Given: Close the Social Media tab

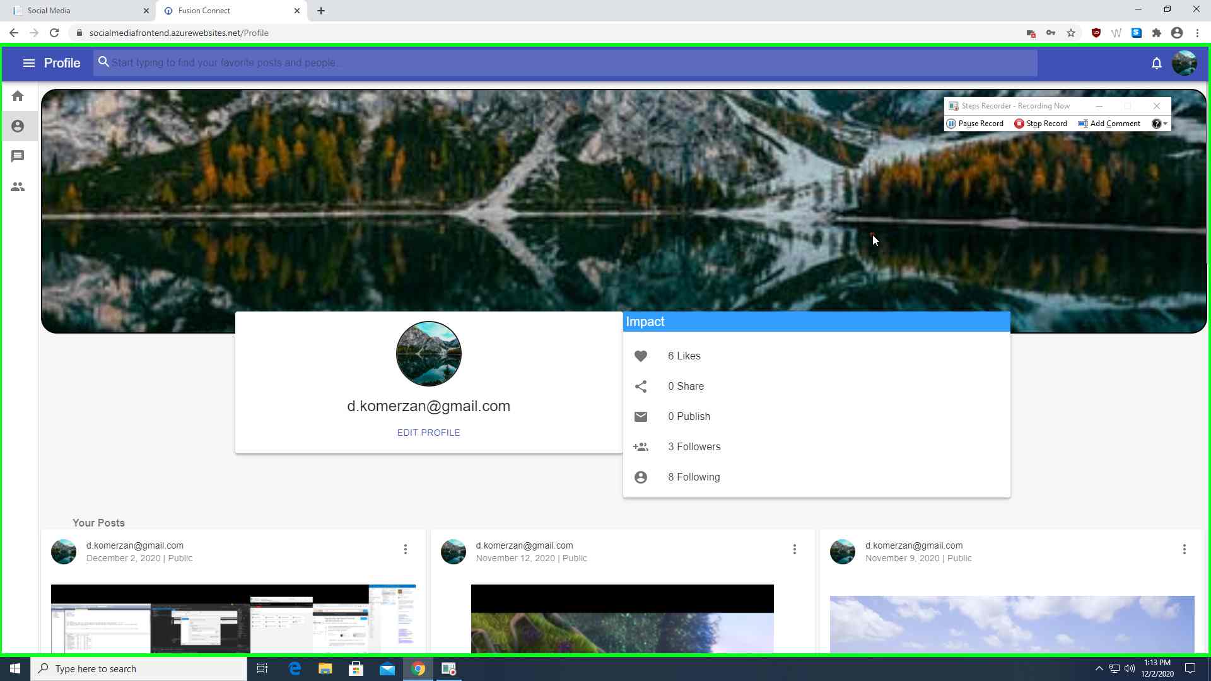Looking at the screenshot, I should [x=146, y=11].
